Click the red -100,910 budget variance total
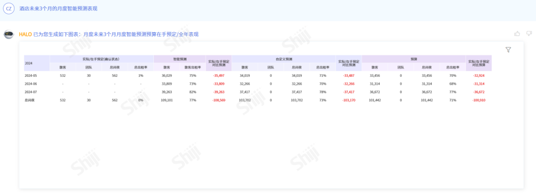The image size is (536, 193). pos(478,100)
